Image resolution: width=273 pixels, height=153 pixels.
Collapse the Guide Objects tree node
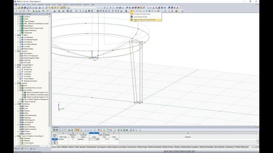[16, 67]
